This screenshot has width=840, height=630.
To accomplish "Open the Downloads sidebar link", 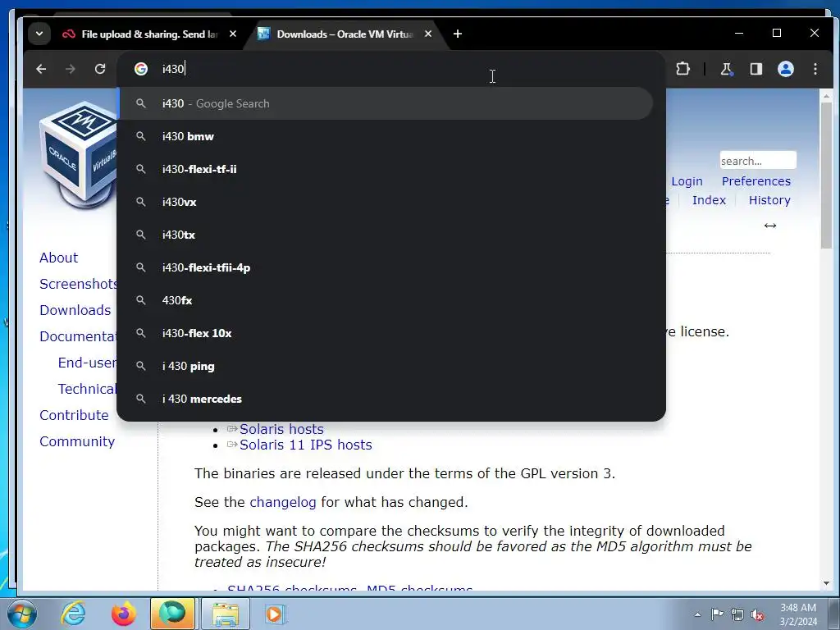I will click(x=75, y=310).
